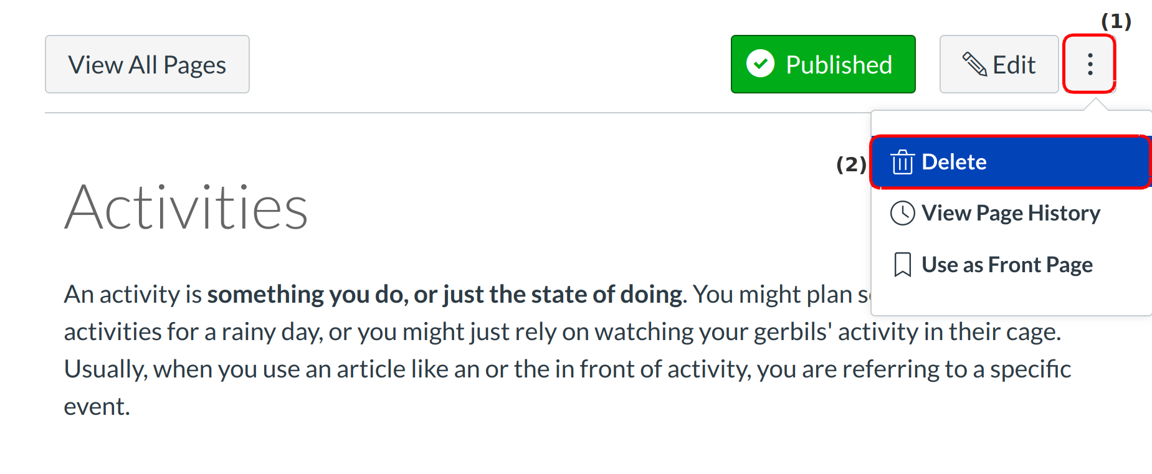The width and height of the screenshot is (1152, 474).
Task: Click the Activities page title heading
Action: [186, 207]
